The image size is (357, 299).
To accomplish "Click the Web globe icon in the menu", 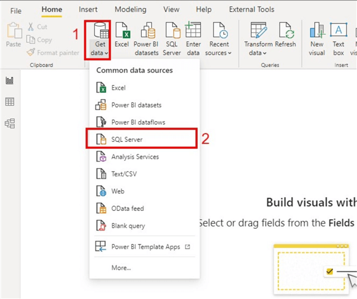I will coord(101,191).
